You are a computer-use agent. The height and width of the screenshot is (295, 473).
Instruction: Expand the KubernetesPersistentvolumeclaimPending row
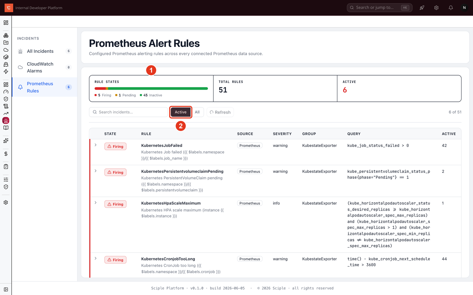[95, 171]
